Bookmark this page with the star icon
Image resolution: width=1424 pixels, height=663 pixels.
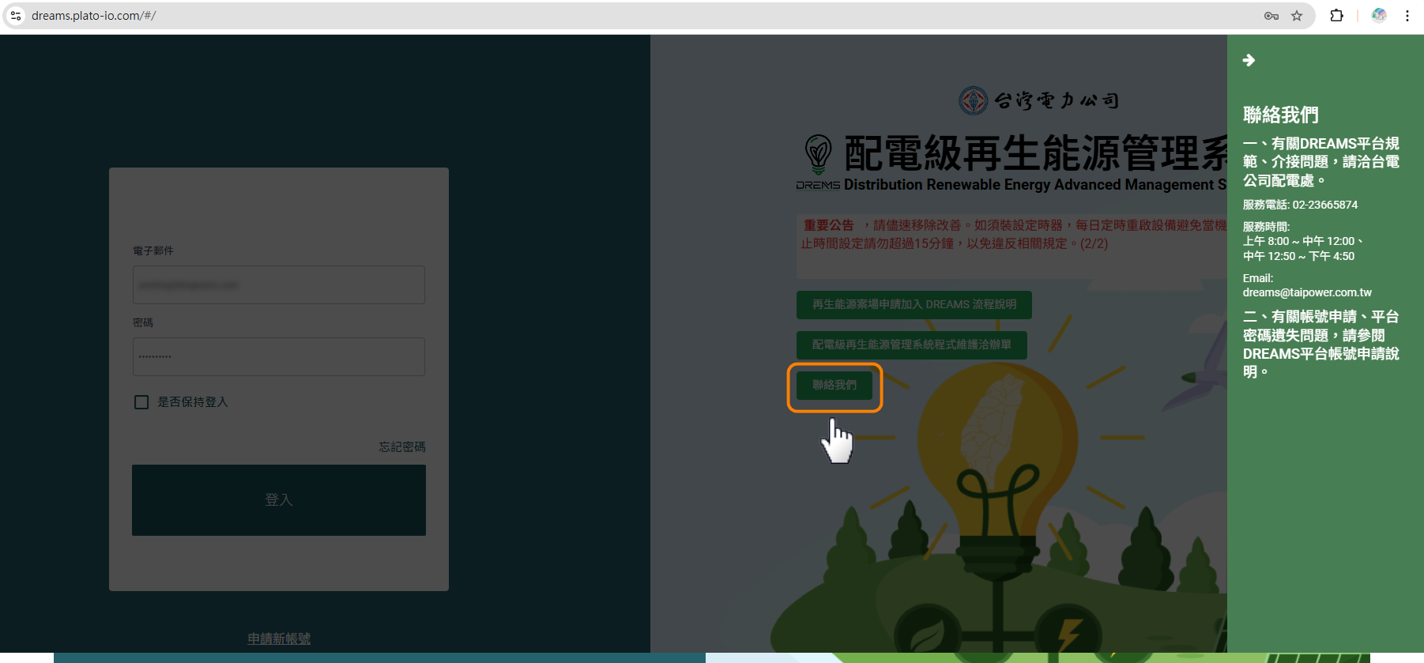pyautogui.click(x=1297, y=16)
